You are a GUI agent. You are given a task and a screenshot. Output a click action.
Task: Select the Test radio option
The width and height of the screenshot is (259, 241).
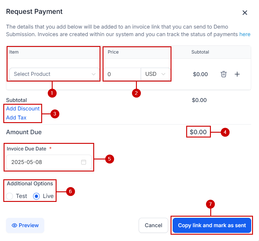pos(9,196)
